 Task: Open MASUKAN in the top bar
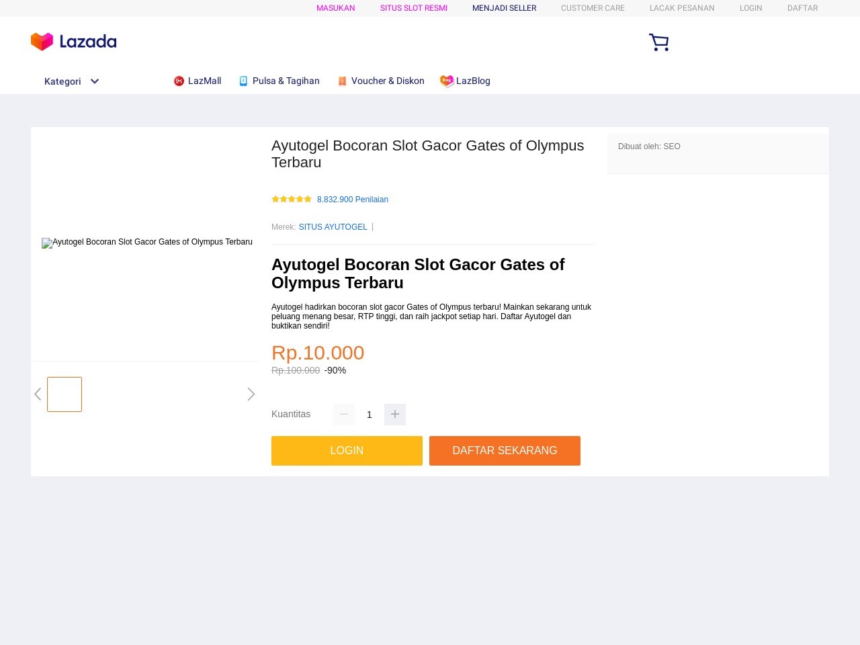(336, 8)
